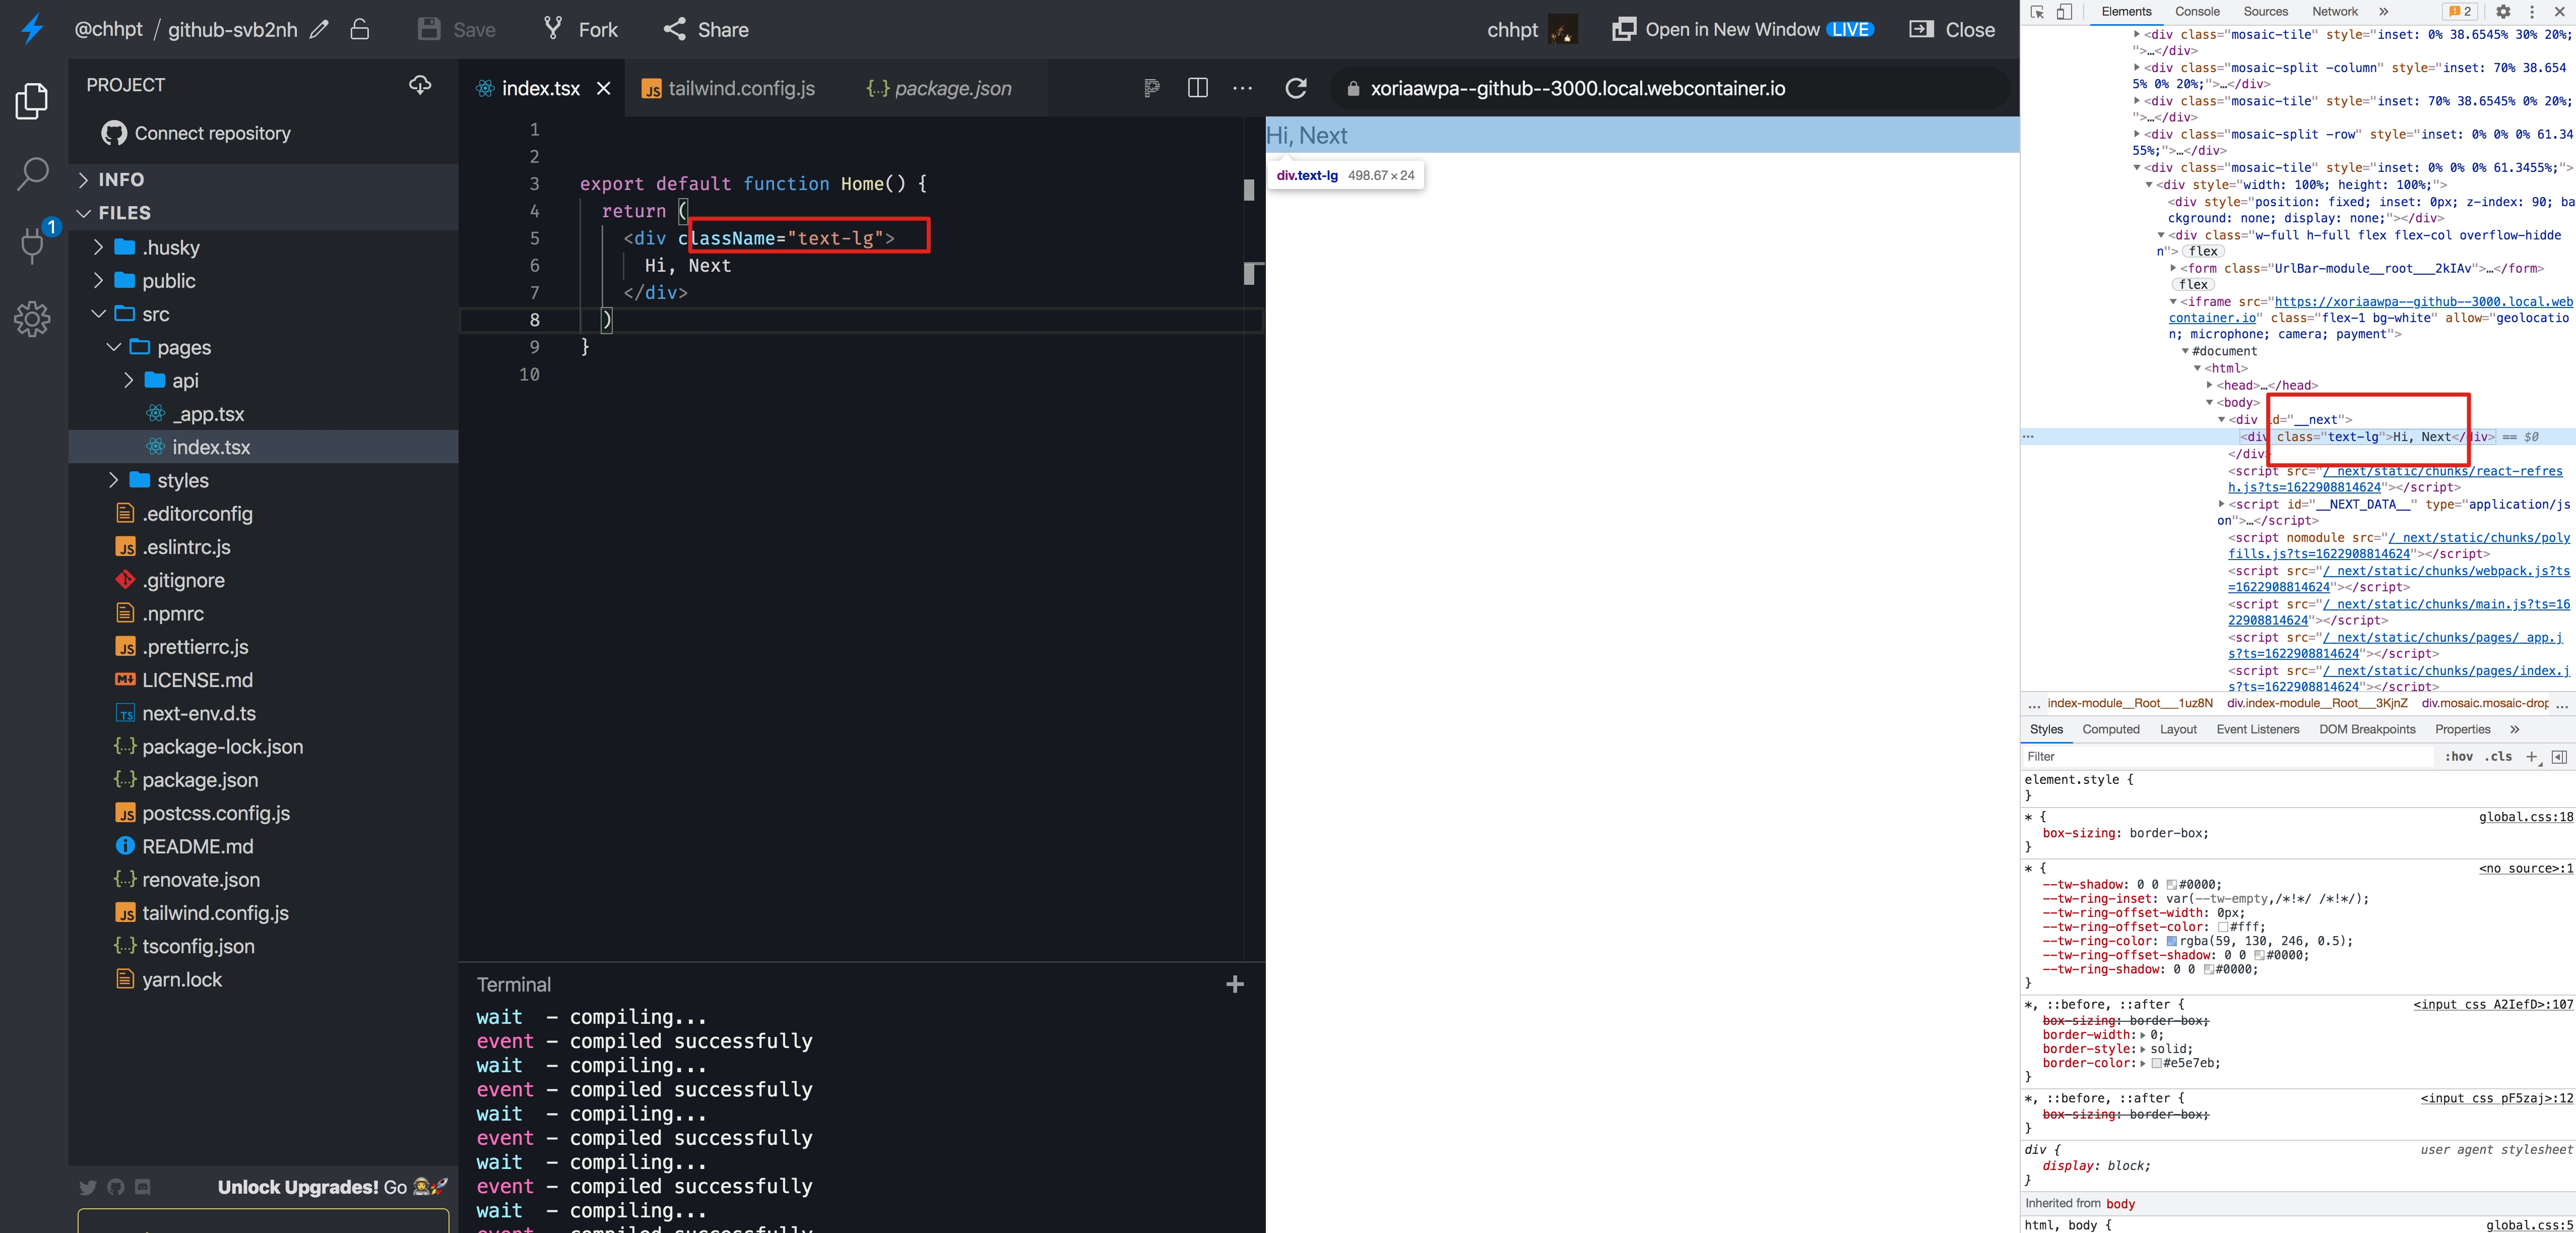Format document with Prettier icon
This screenshot has width=2576, height=1233.
click(x=1151, y=88)
